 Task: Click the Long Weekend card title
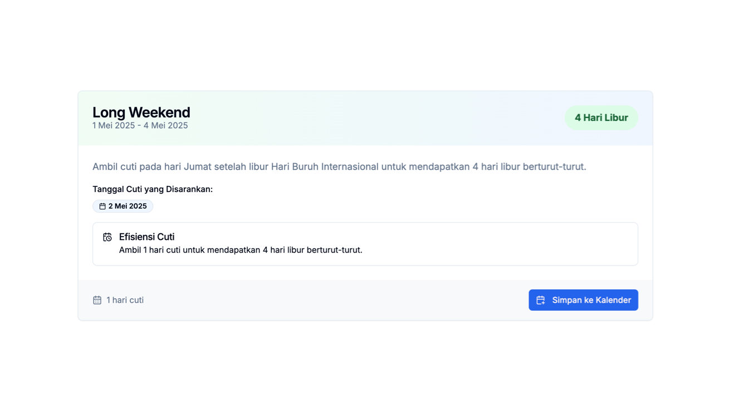tap(141, 112)
